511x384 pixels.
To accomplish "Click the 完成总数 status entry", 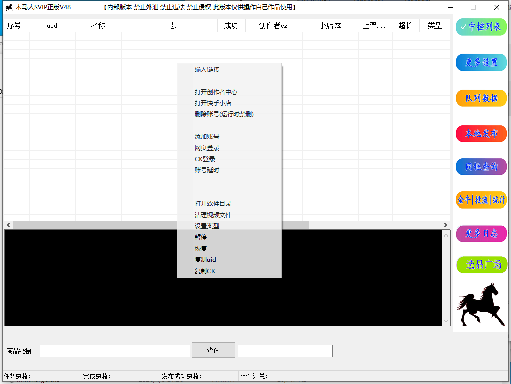I will tap(97, 376).
